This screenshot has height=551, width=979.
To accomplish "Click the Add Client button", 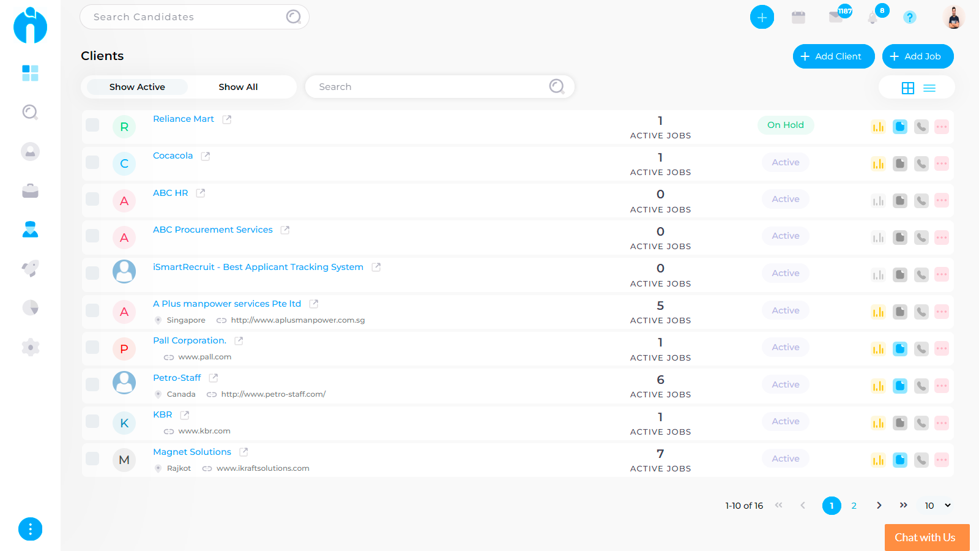I will pos(833,56).
